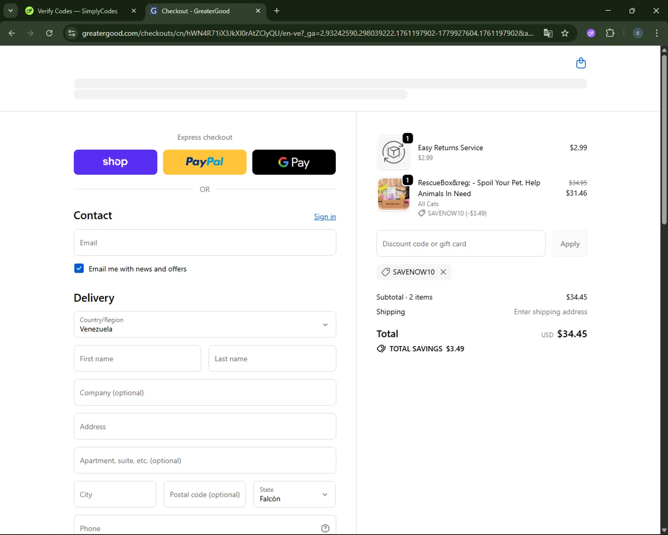Uncheck Email me with news and offers
Image resolution: width=668 pixels, height=535 pixels.
(x=79, y=268)
